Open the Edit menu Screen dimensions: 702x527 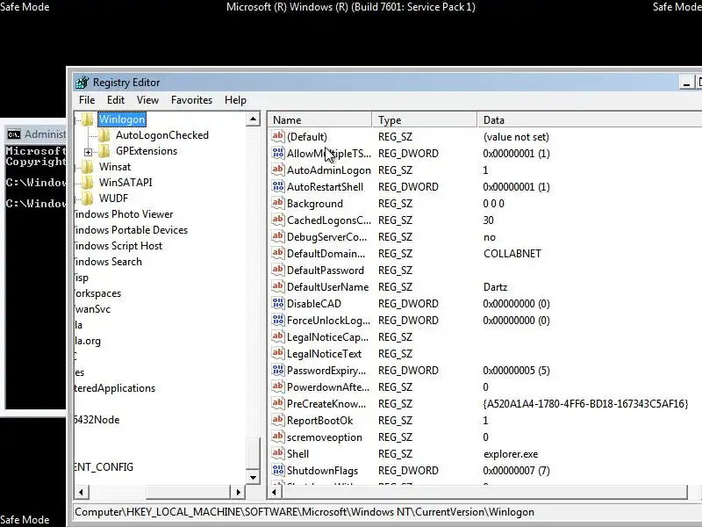[116, 100]
